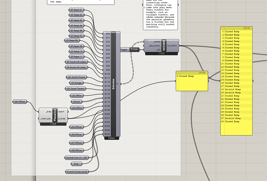Image resolution: width=267 pixels, height=181 pixels.
Task: Click the _rooms input on IntSolid
Action: [x=157, y=41]
